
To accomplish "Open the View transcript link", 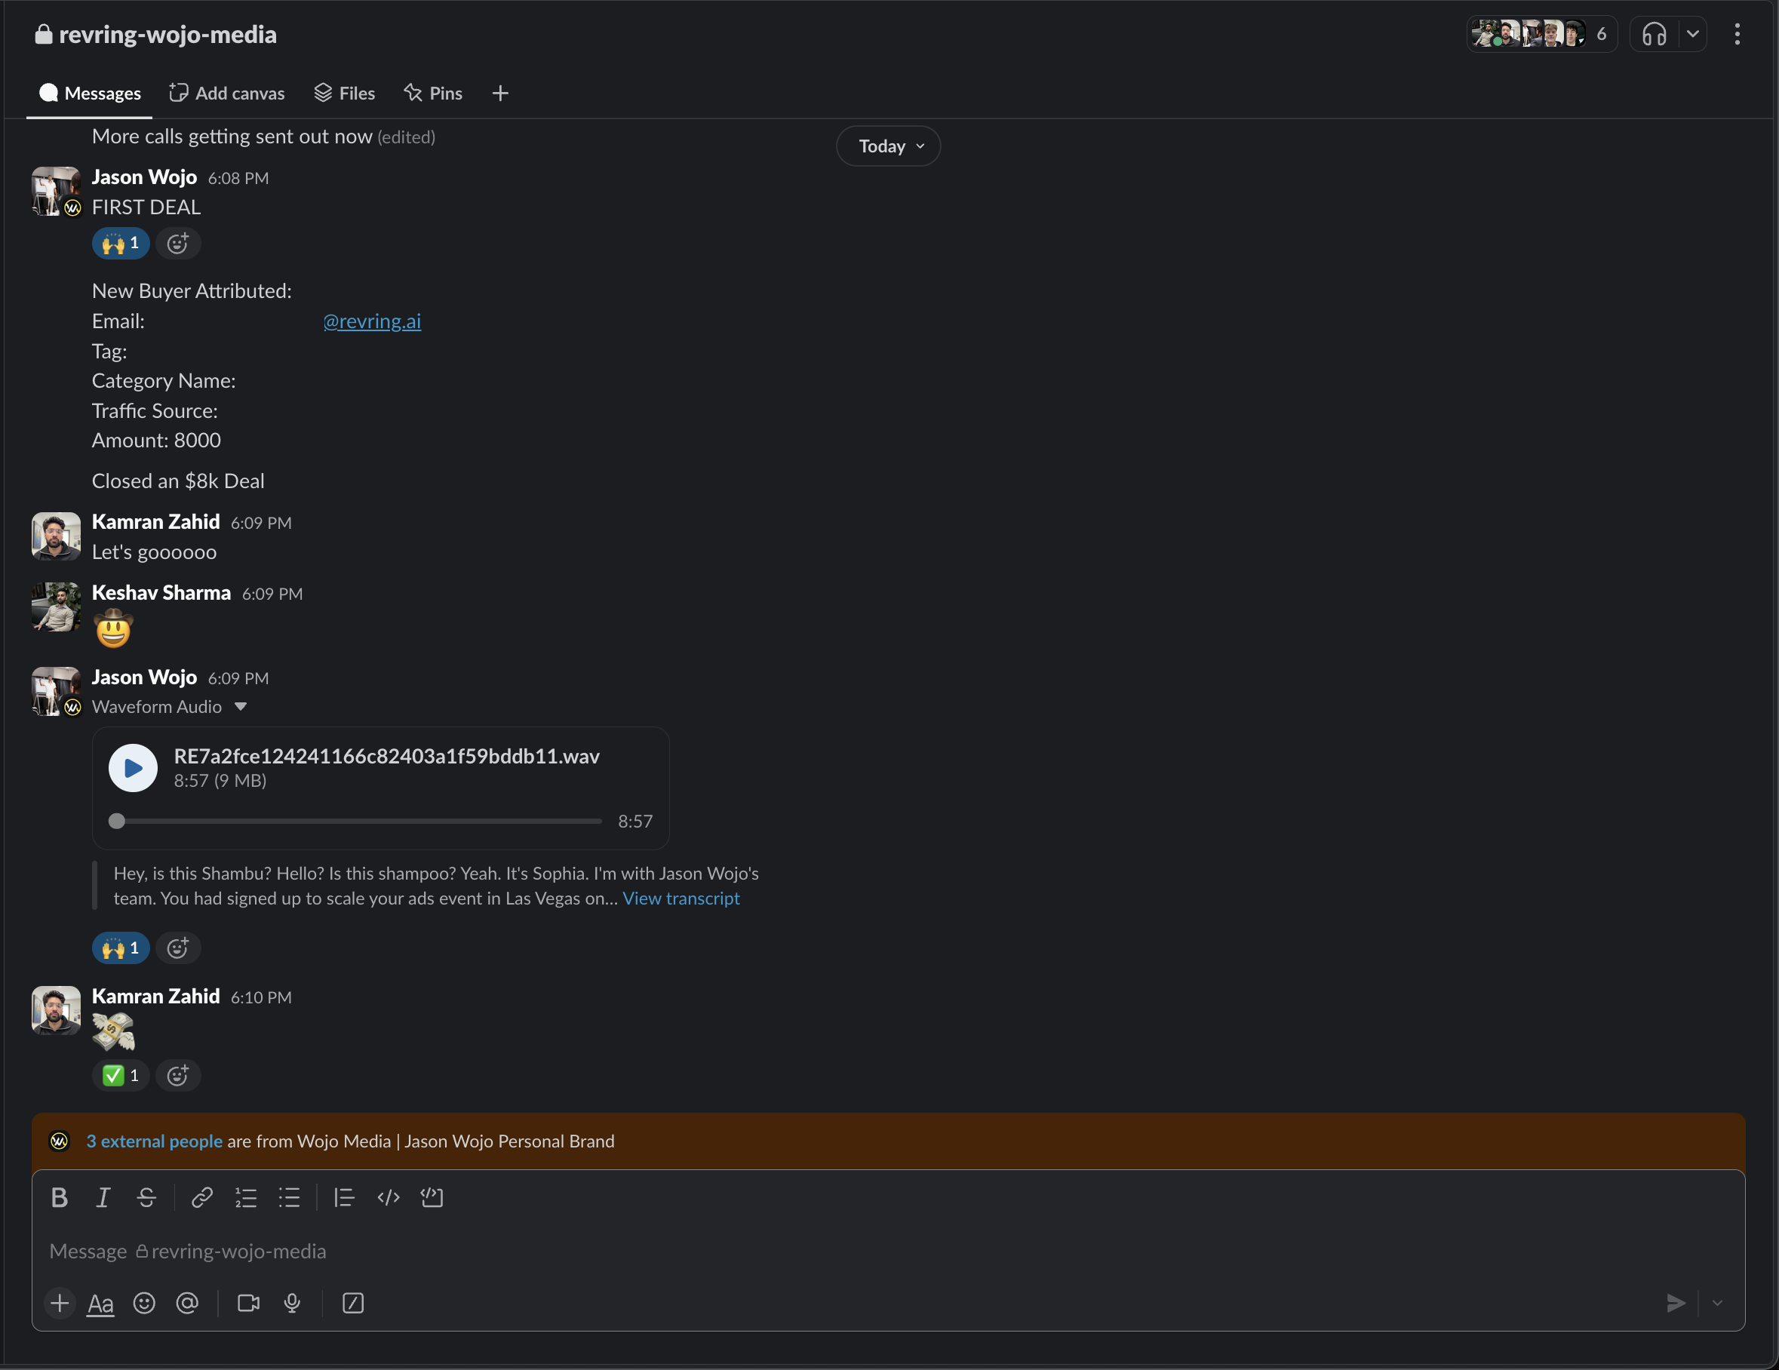I will [681, 898].
